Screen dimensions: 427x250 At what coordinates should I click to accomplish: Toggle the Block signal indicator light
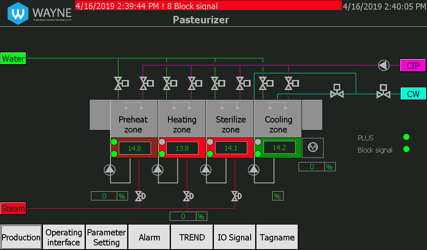pyautogui.click(x=406, y=149)
